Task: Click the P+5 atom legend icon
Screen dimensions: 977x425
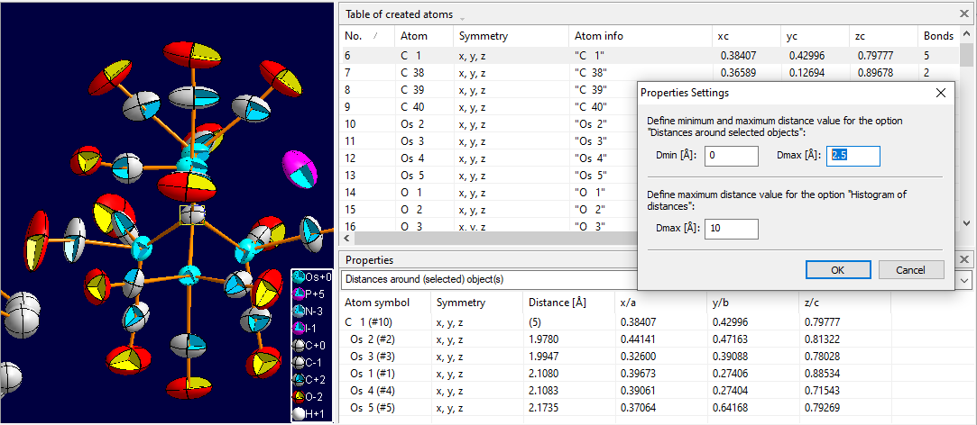Action: click(x=299, y=294)
